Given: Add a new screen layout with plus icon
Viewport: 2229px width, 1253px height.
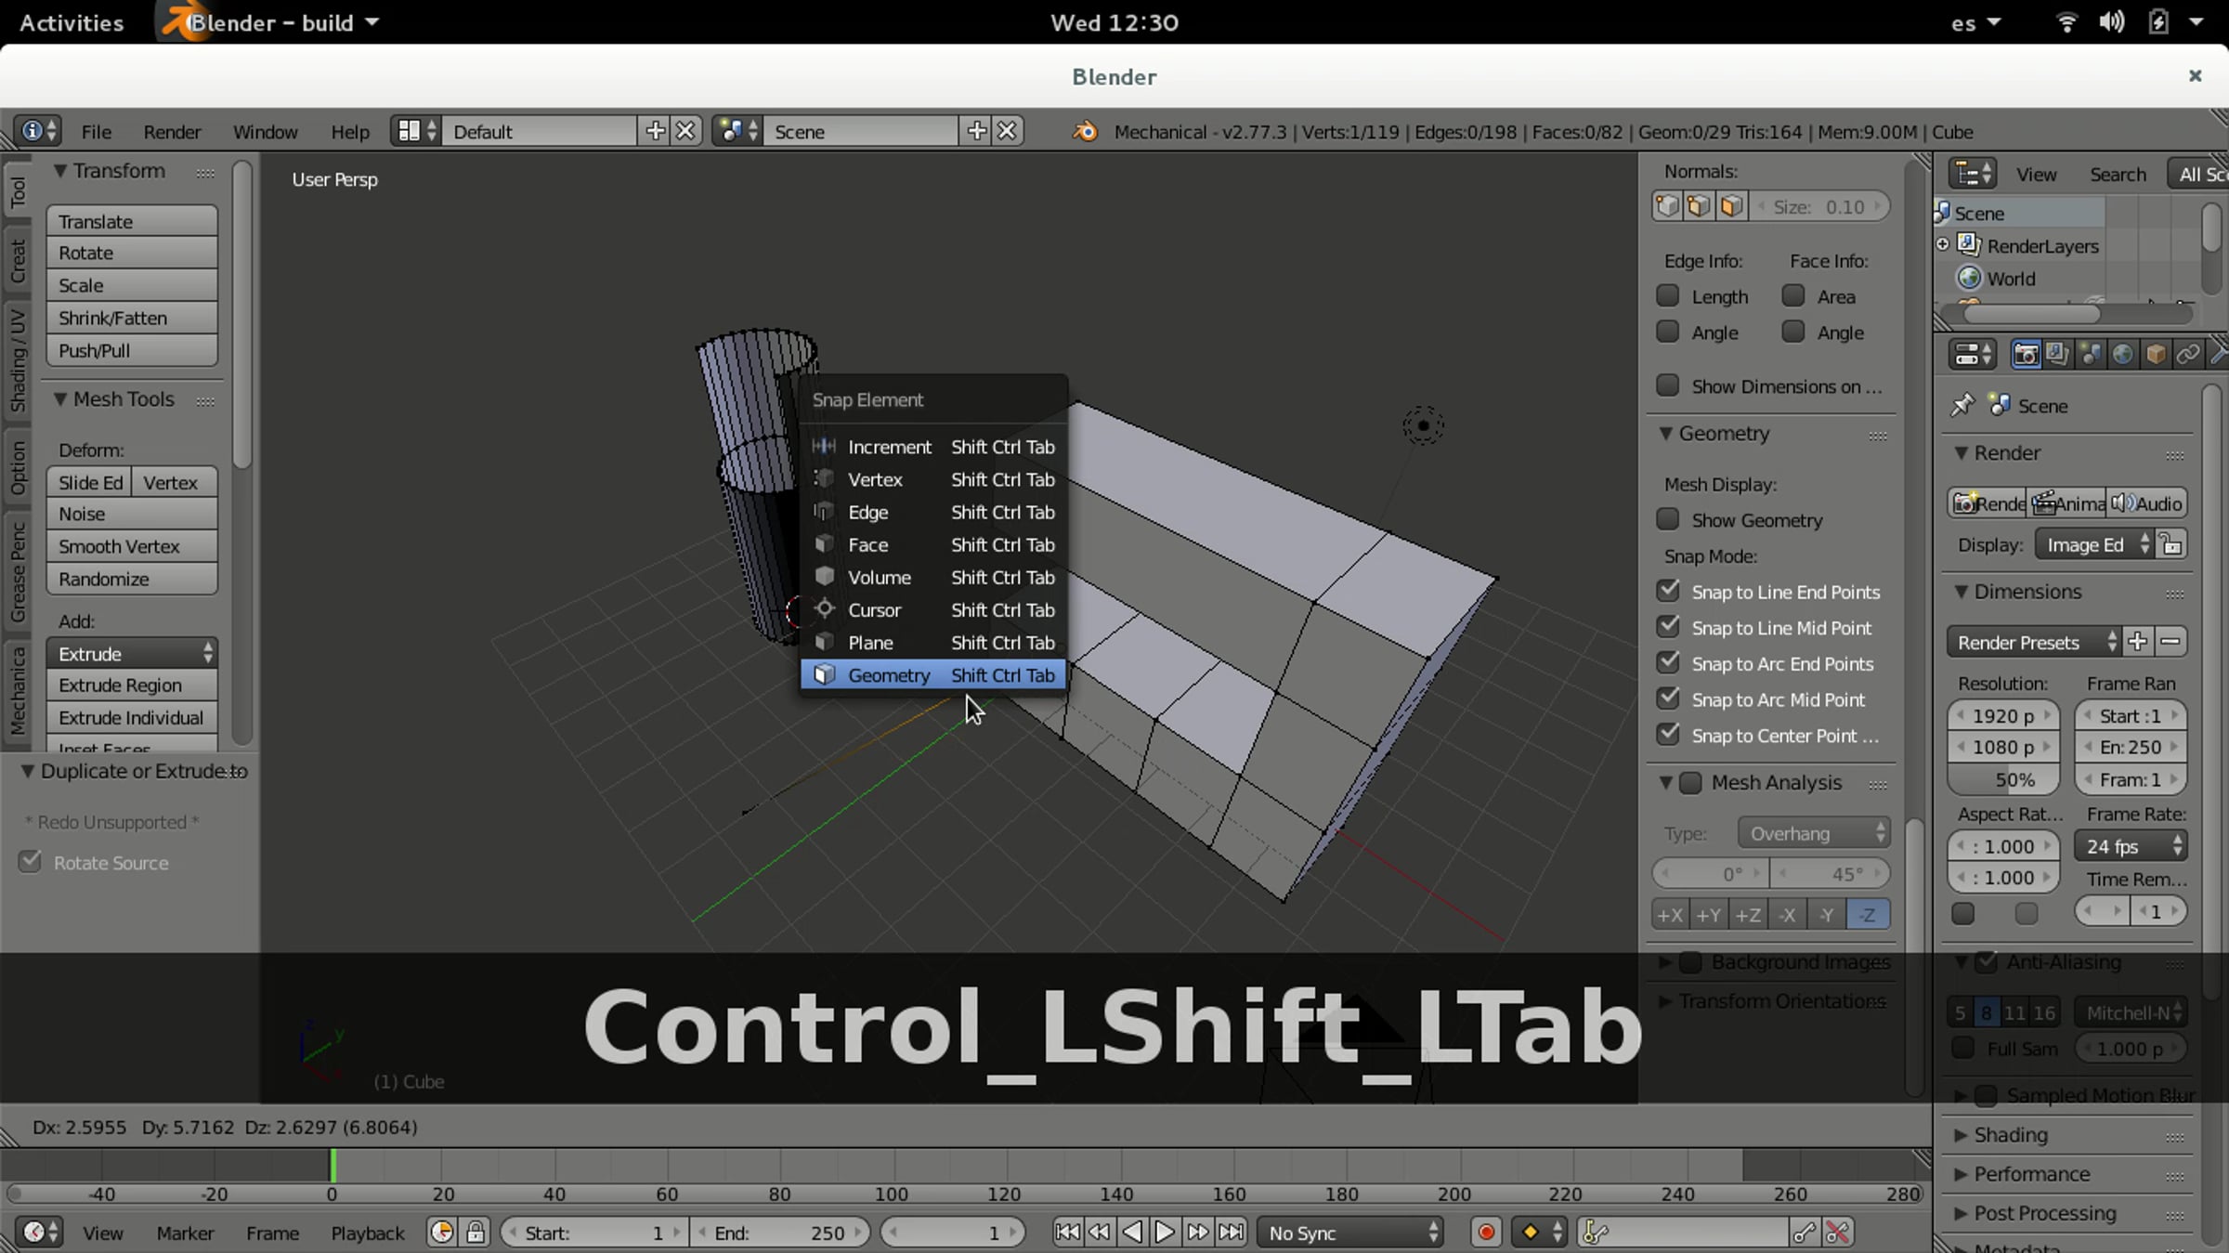Looking at the screenshot, I should point(655,131).
